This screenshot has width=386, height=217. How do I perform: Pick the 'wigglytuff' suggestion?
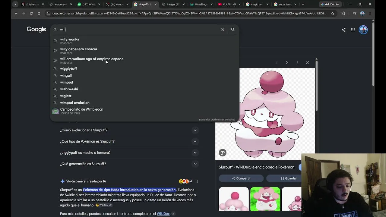coord(144,69)
